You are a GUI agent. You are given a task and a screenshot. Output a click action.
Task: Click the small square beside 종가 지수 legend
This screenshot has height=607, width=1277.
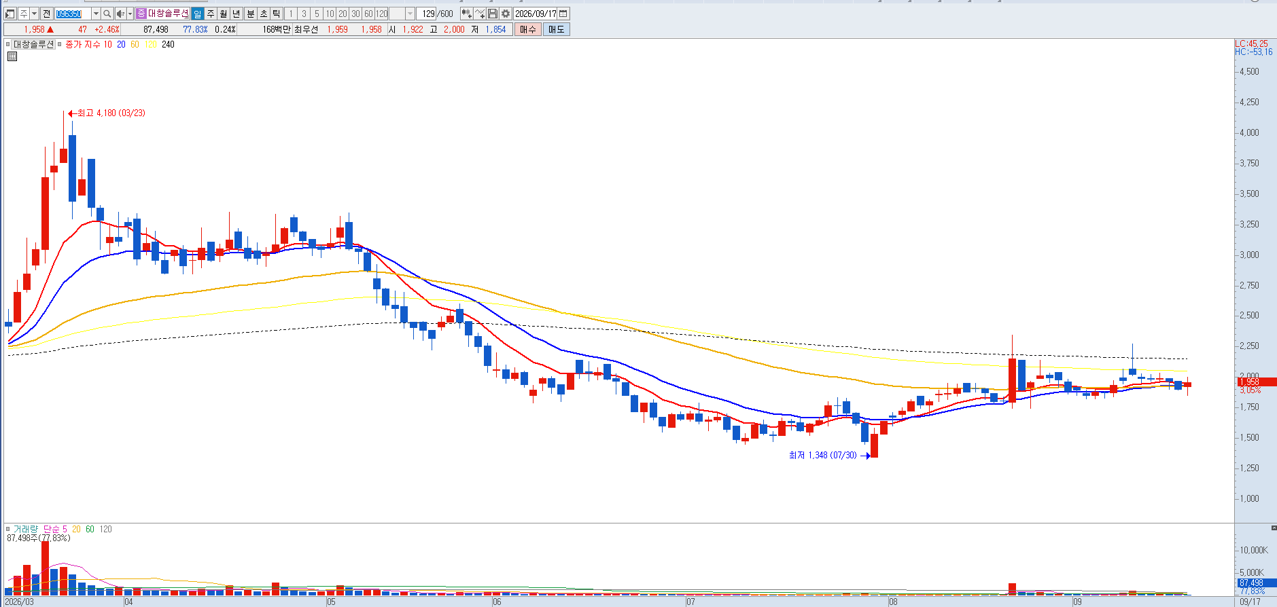point(60,44)
